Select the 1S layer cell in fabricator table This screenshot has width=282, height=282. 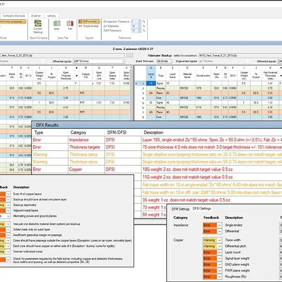(x=151, y=84)
